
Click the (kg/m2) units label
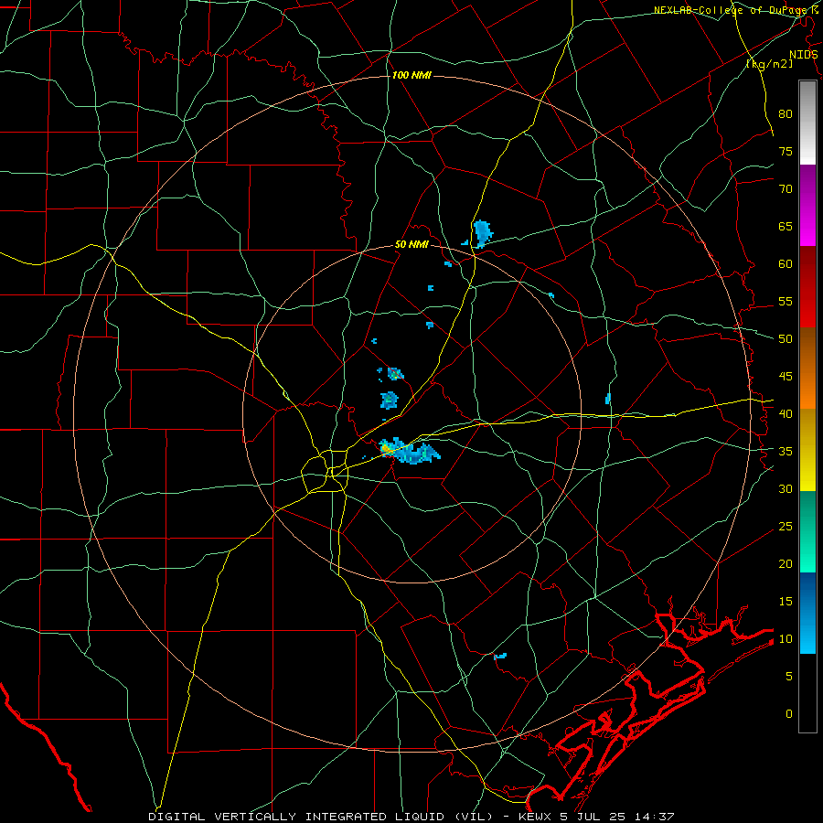click(769, 64)
